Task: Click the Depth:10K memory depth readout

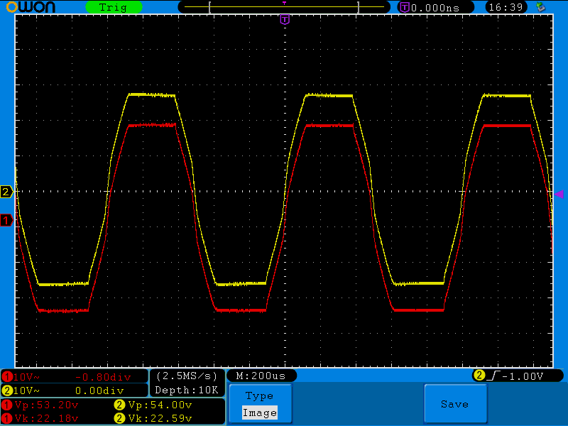Action: click(x=187, y=390)
